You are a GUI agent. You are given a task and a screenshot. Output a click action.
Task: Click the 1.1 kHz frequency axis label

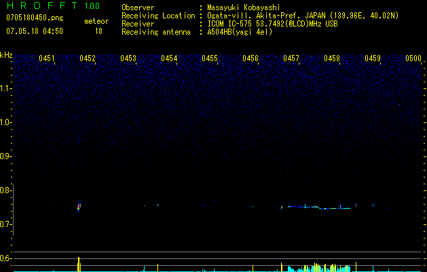[x=6, y=88]
